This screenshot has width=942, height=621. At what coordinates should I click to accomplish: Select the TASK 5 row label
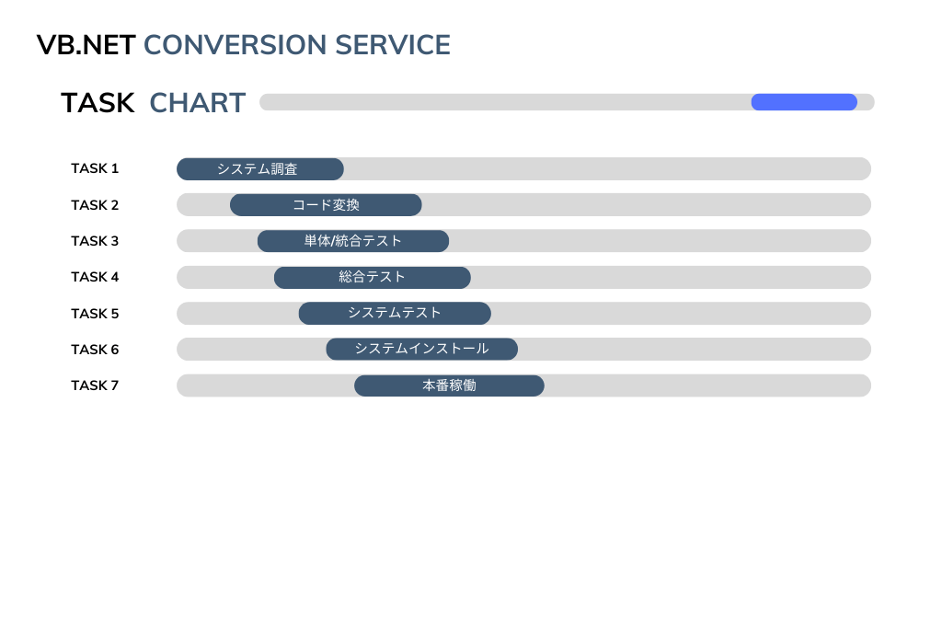tap(95, 314)
